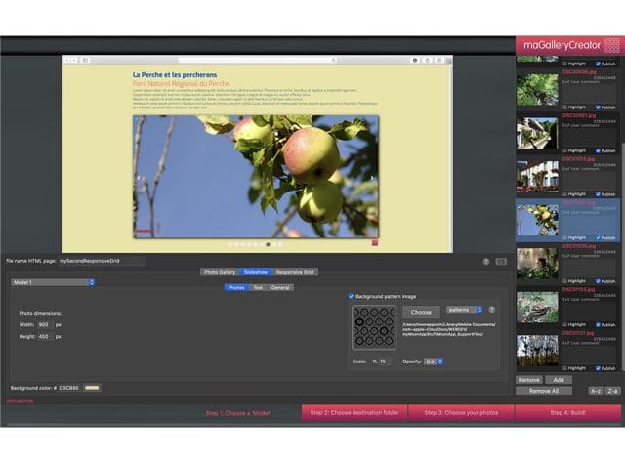Open the Model 1 dropdown

[53, 282]
